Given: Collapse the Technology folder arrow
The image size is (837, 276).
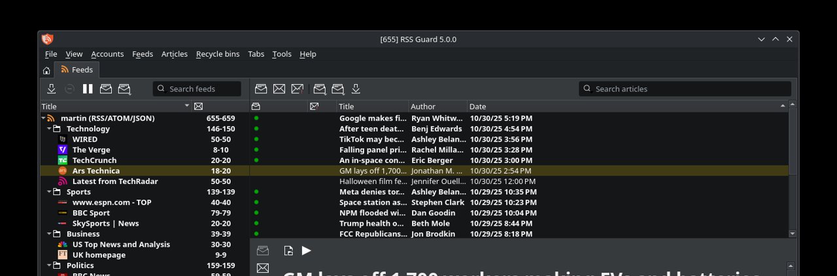Looking at the screenshot, I should click(49, 129).
